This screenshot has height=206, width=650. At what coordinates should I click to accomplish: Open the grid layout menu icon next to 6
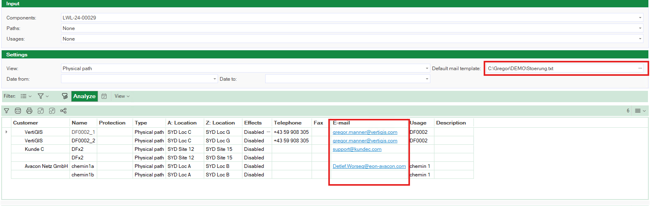click(640, 111)
